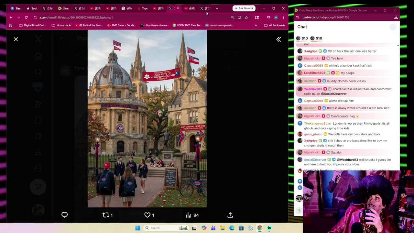Open the custom-compressio... bookmark

click(220, 25)
